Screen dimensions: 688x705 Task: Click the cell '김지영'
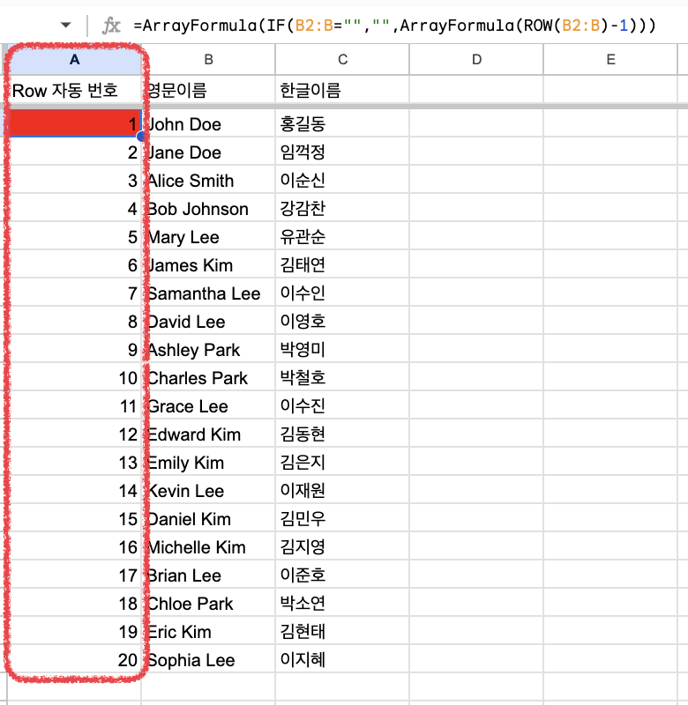click(342, 547)
